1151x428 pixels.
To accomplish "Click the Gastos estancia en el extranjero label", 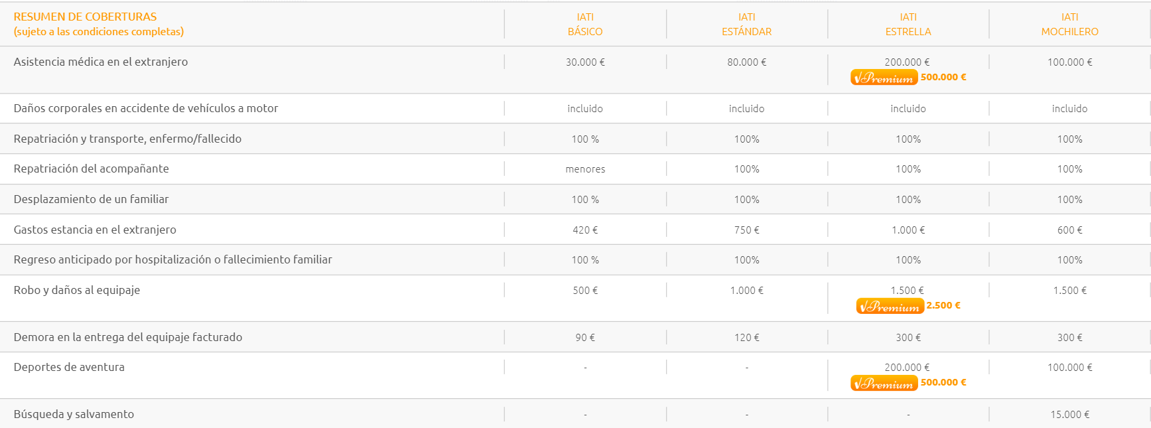I will 95,230.
